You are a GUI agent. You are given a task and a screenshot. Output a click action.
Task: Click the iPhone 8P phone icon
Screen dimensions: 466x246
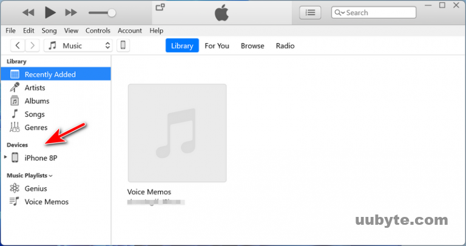pos(15,158)
